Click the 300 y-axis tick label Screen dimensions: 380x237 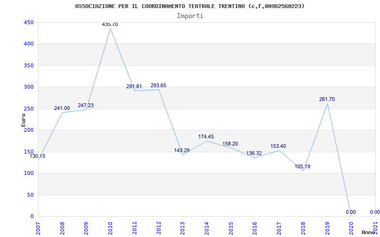[x=28, y=87]
